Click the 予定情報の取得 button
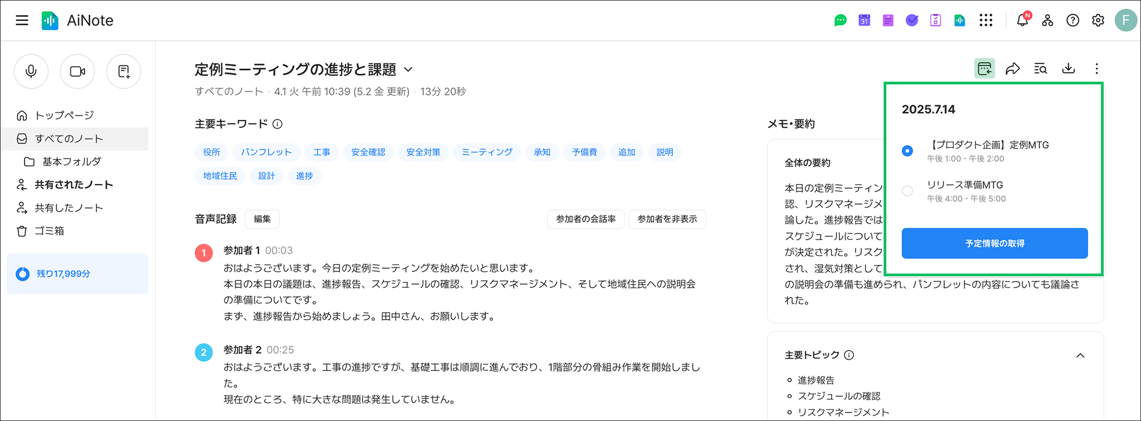1141x421 pixels. coord(994,243)
